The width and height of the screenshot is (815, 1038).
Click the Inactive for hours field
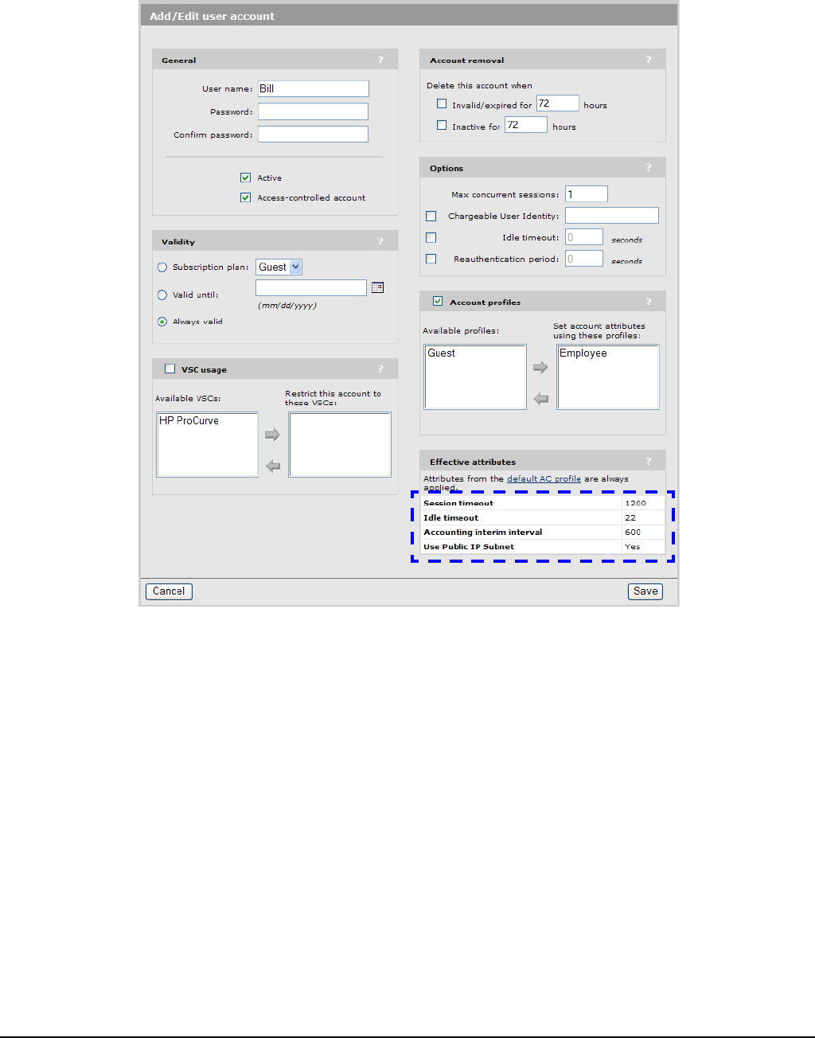[x=526, y=125]
